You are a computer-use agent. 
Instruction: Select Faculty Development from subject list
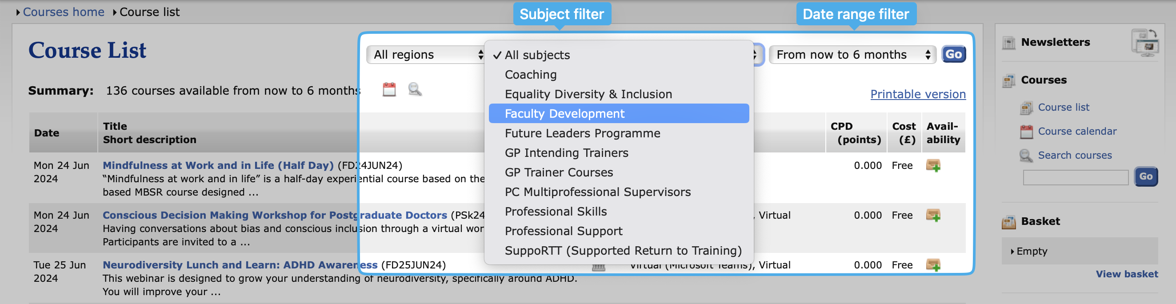(x=564, y=114)
